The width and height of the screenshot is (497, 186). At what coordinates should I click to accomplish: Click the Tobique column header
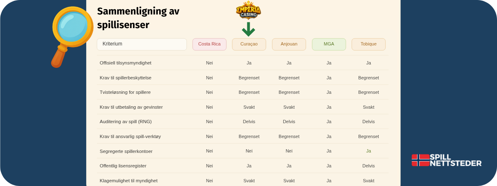click(x=369, y=44)
